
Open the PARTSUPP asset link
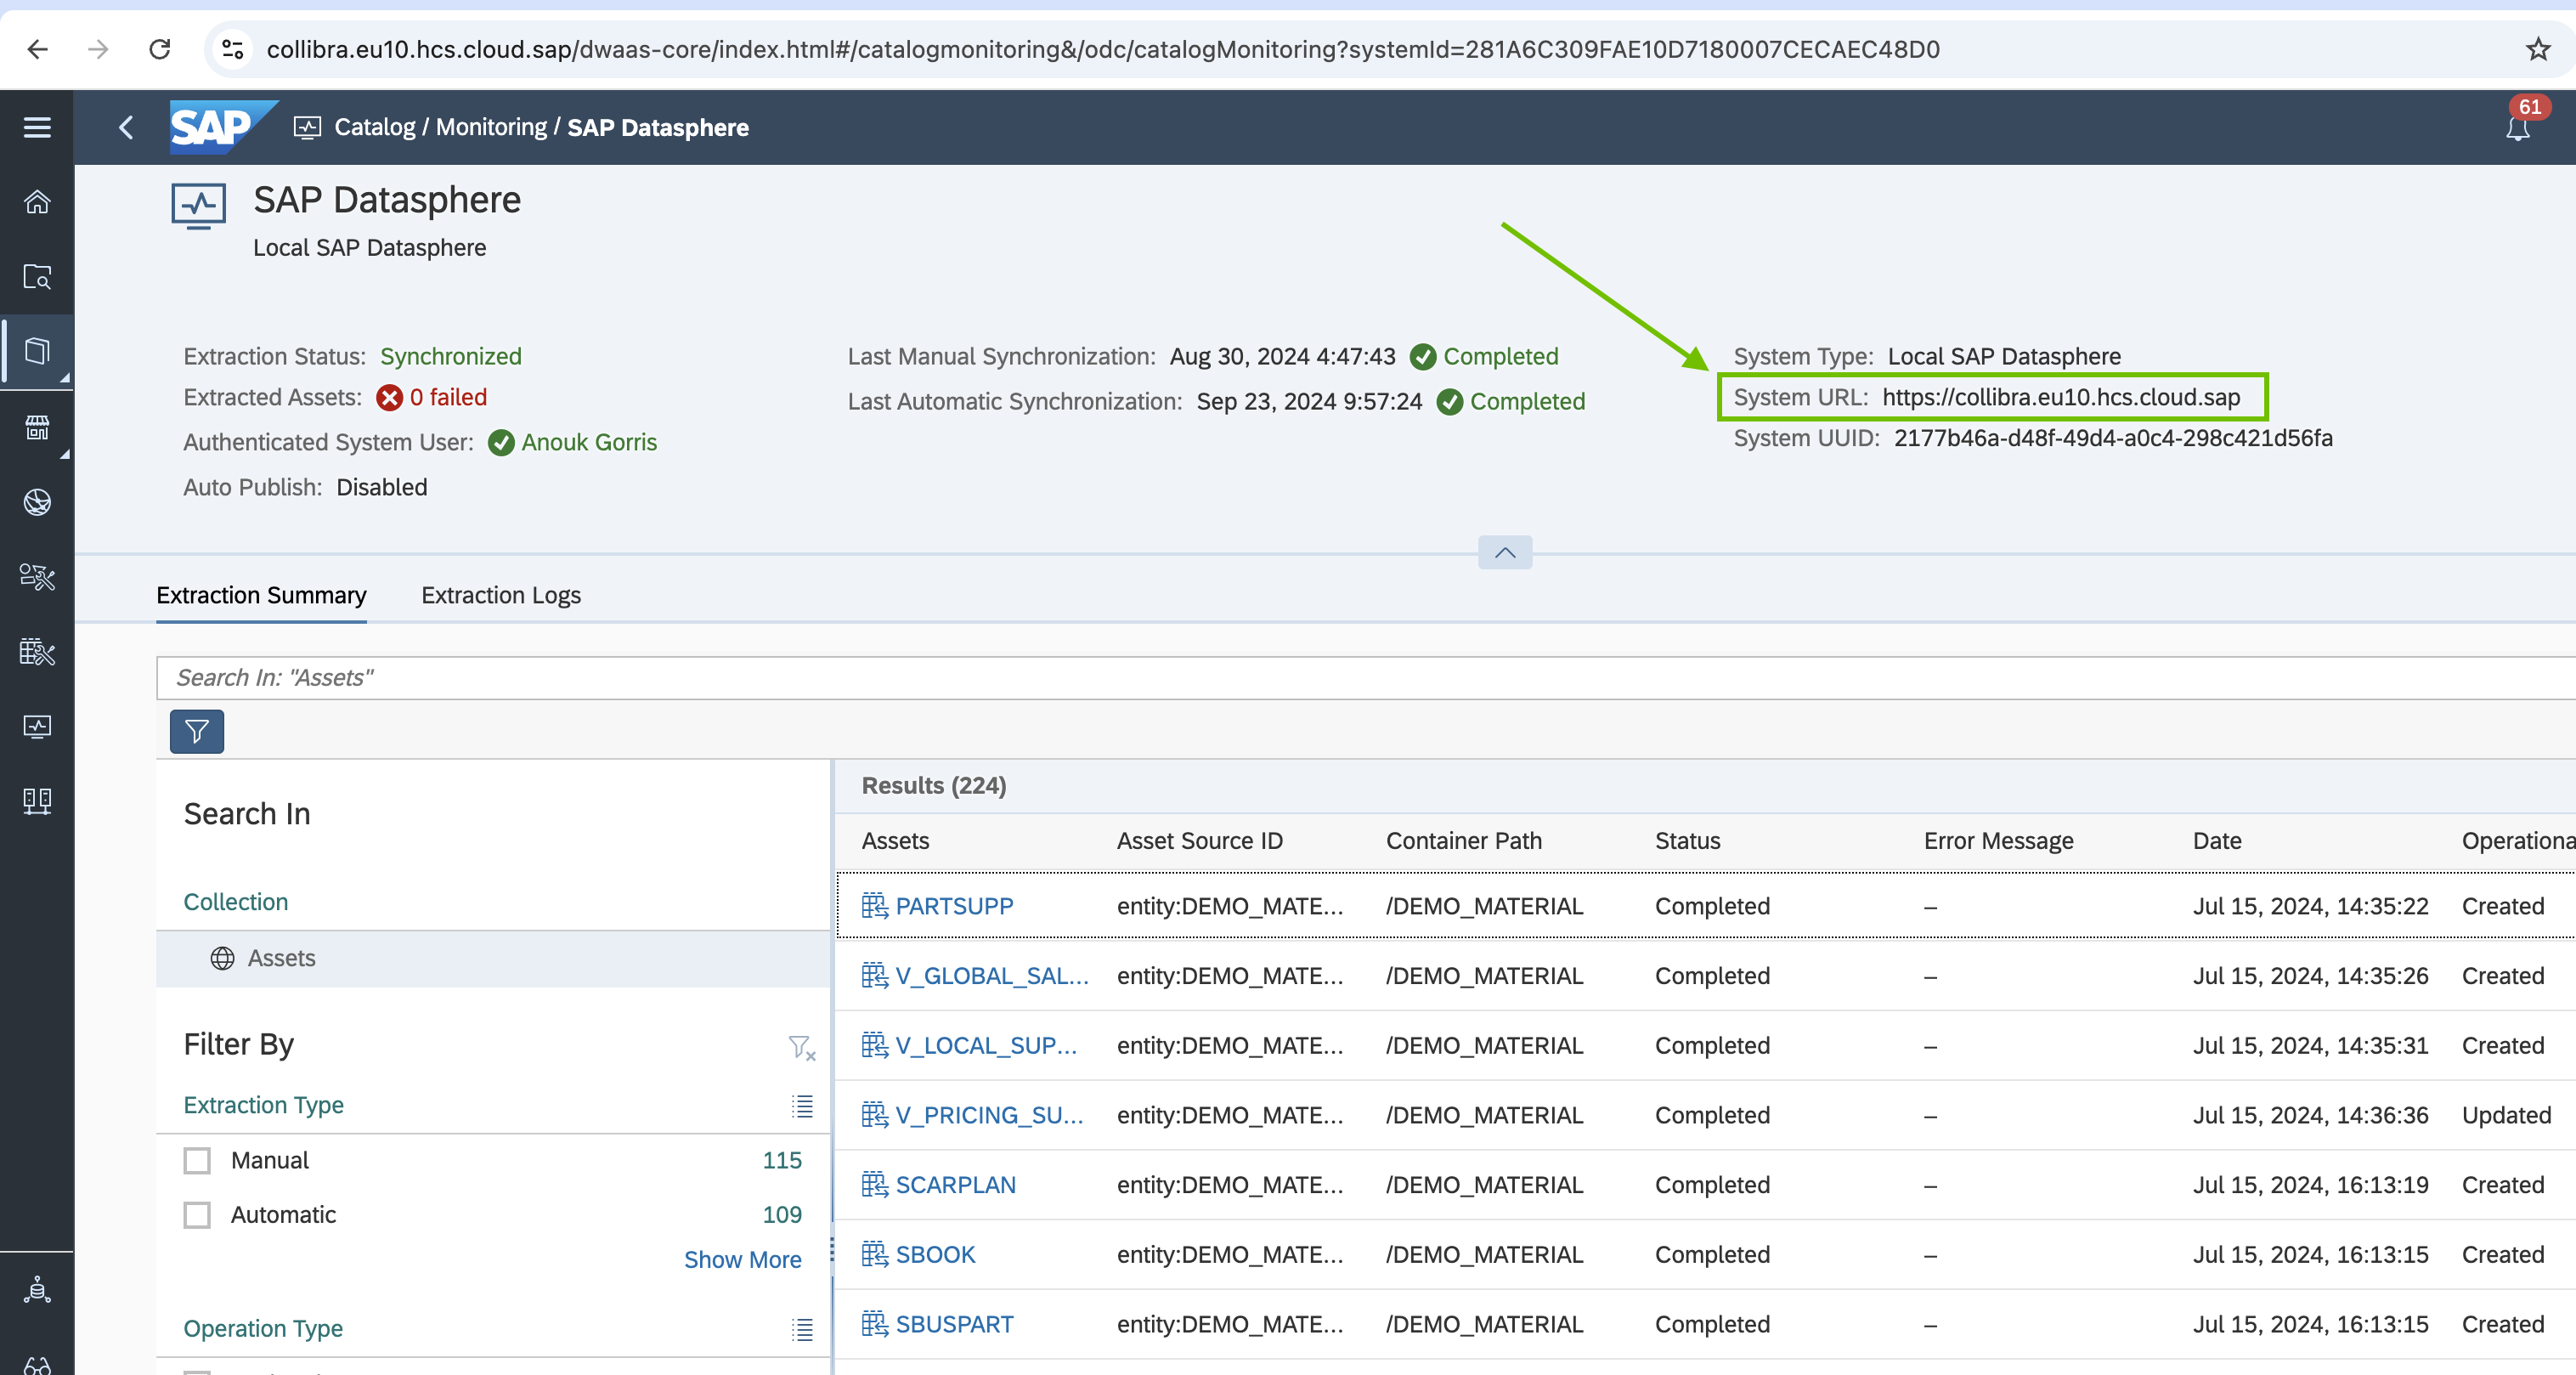[953, 906]
